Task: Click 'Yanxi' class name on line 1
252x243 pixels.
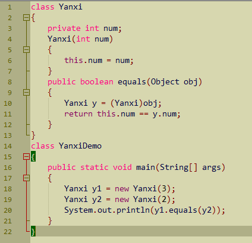Action: point(71,7)
